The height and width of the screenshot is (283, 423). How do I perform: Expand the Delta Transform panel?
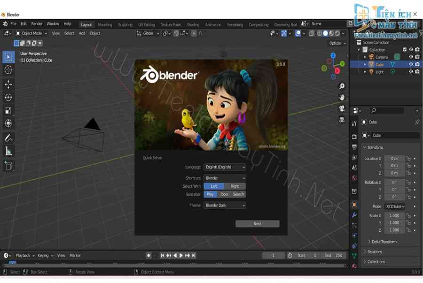(384, 242)
